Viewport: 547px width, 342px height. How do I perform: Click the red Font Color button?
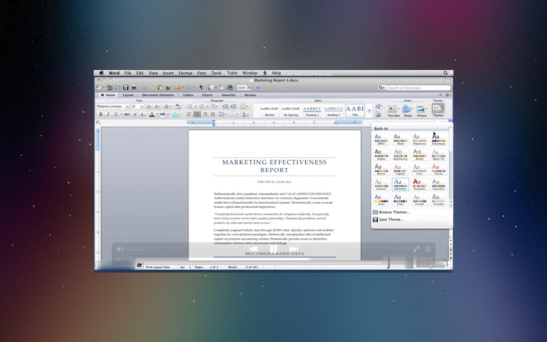click(x=152, y=114)
